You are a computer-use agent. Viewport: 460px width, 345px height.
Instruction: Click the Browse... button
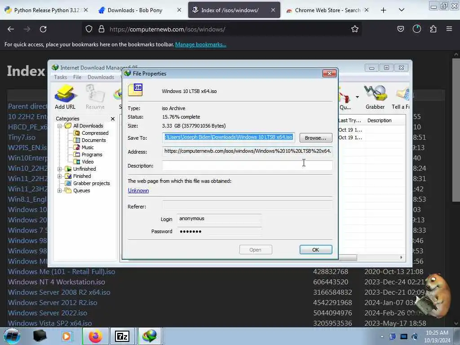pos(316,138)
